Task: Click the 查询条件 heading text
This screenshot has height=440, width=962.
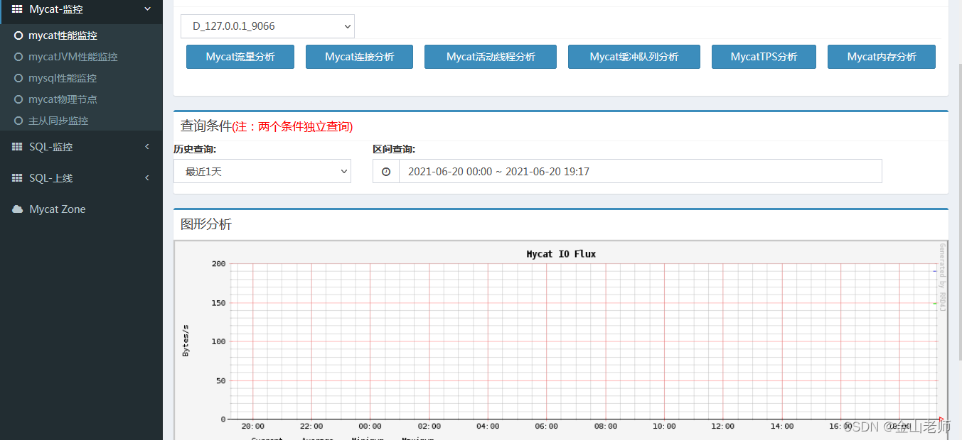Action: click(206, 126)
